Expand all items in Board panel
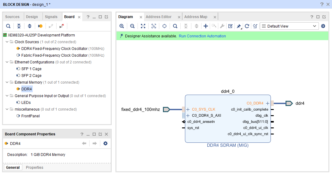 (30, 26)
